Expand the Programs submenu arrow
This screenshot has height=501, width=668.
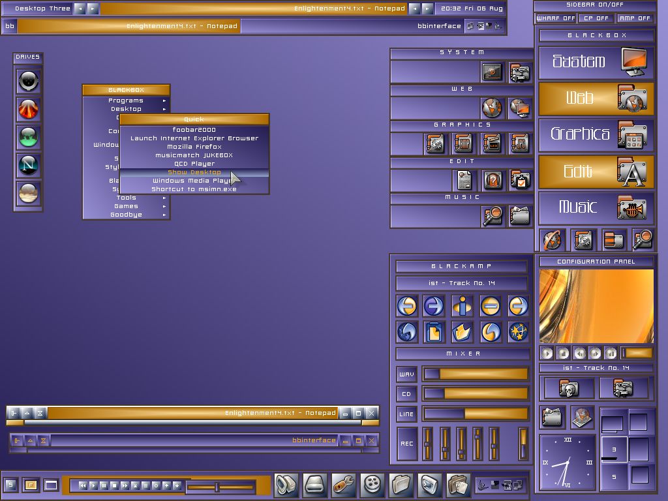(x=164, y=100)
